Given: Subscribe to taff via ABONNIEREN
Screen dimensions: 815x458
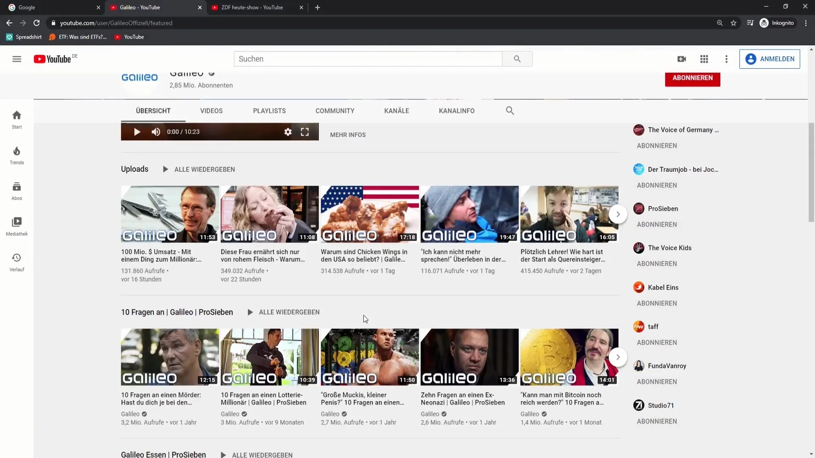Looking at the screenshot, I should click(657, 343).
